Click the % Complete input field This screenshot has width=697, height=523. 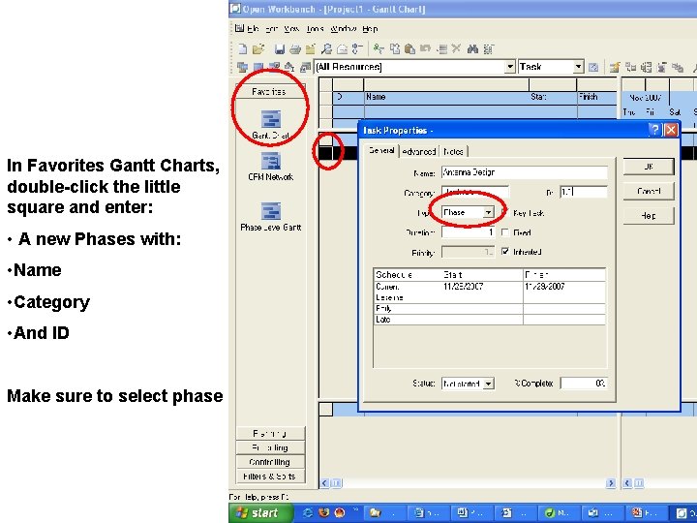click(584, 383)
